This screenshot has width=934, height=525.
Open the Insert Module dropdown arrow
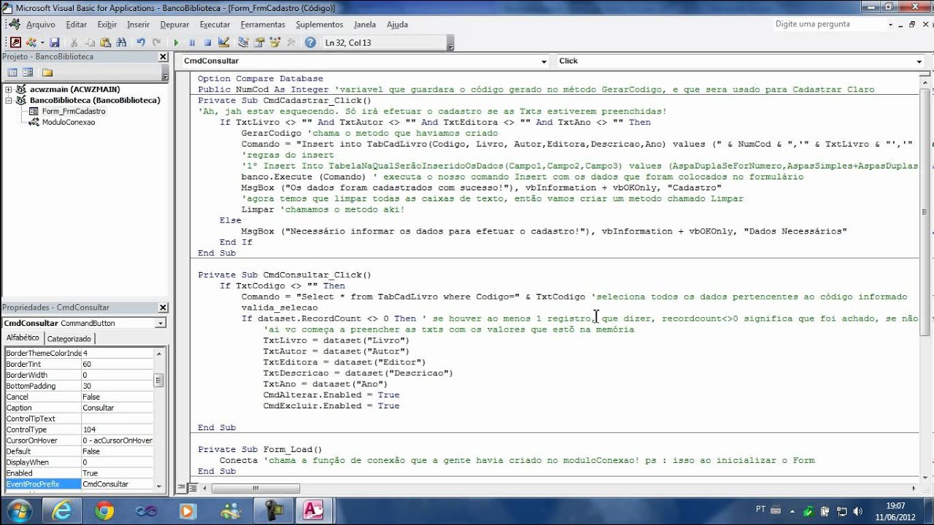tap(42, 42)
